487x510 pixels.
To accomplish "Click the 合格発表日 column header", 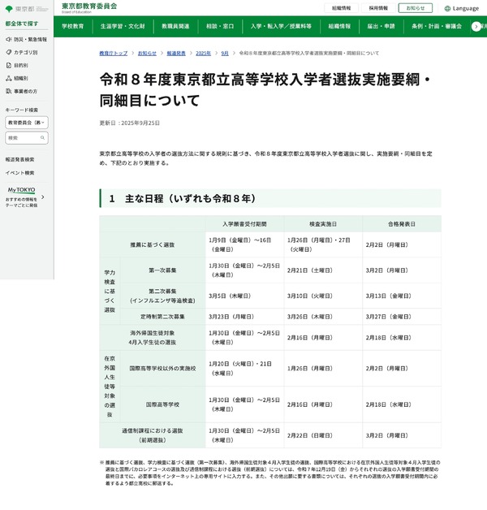I will pyautogui.click(x=402, y=224).
